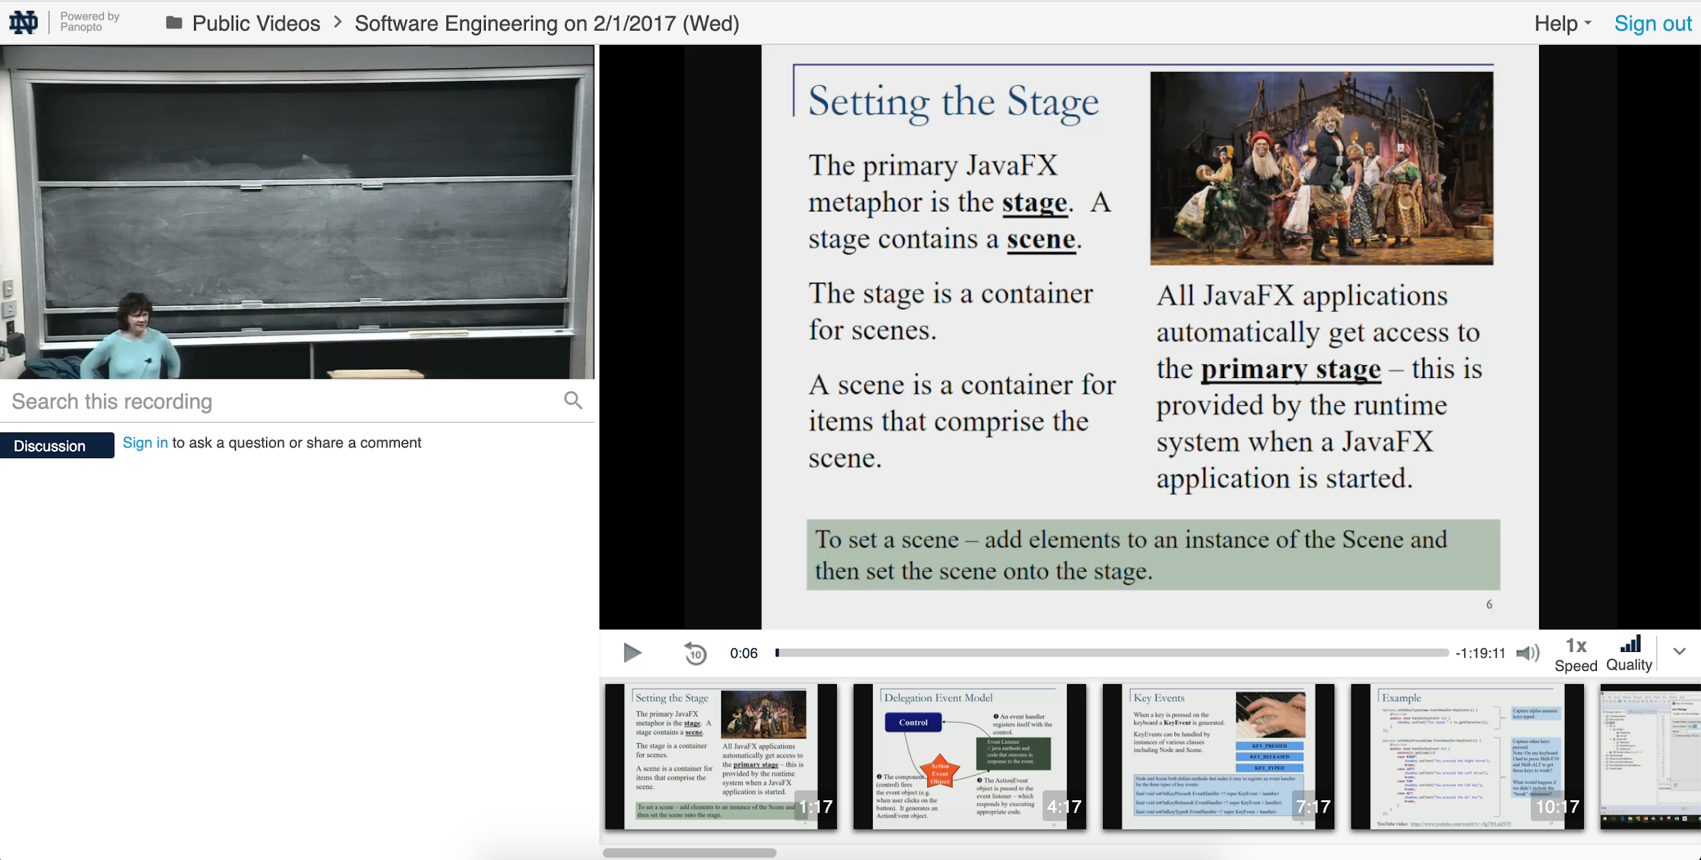Screen dimensions: 1701x860
Task: Click the magnifying glass search icon
Action: coord(573,400)
